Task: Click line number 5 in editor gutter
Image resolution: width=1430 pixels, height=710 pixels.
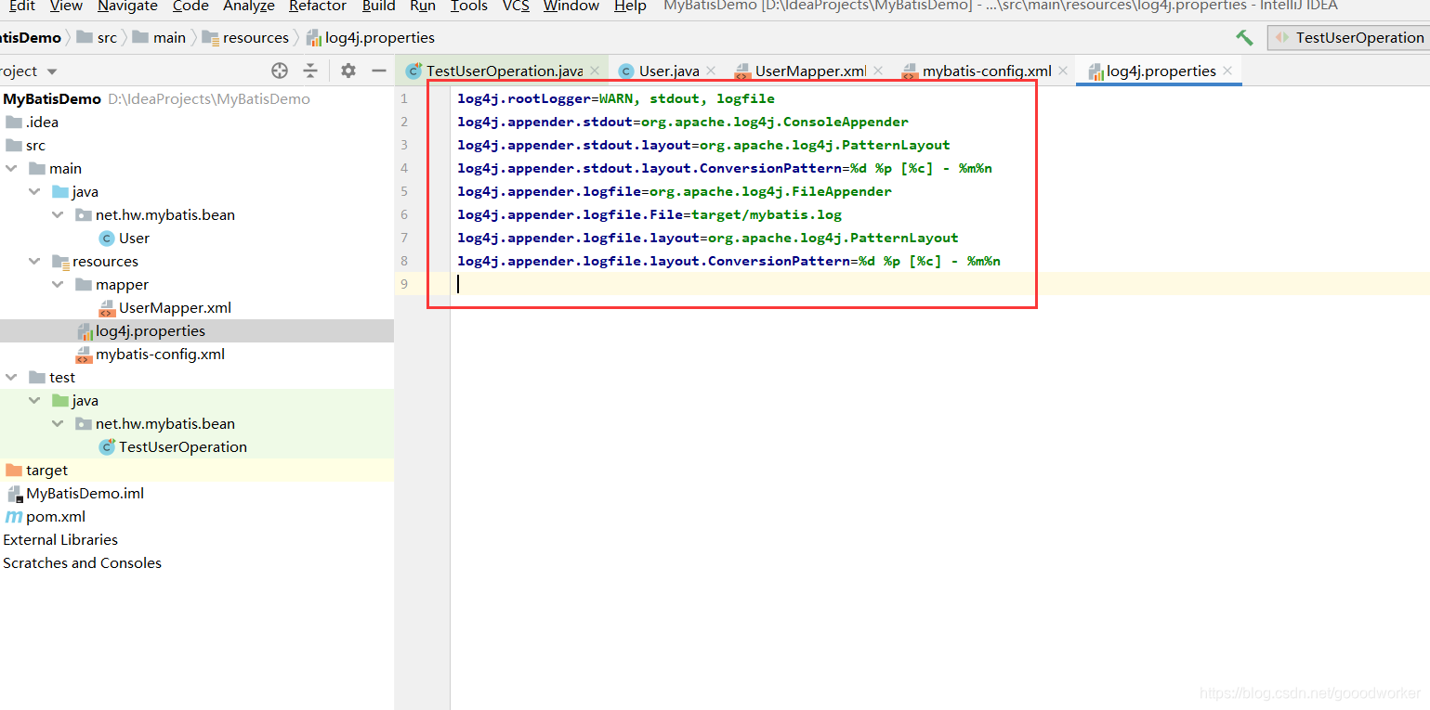Action: tap(403, 191)
